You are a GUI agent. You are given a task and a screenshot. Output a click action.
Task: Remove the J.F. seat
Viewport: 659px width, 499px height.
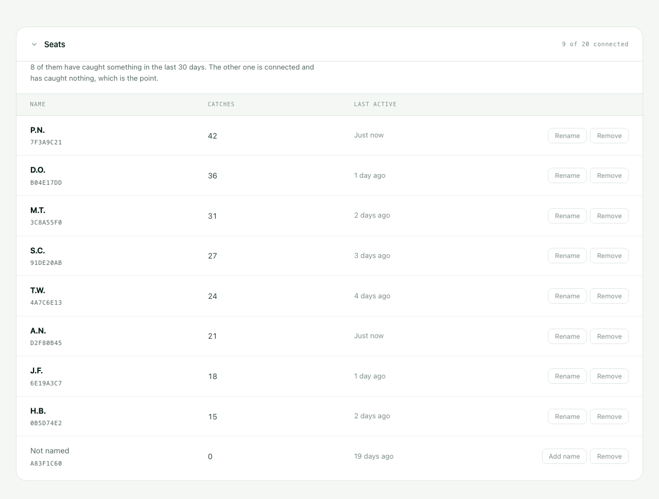609,376
